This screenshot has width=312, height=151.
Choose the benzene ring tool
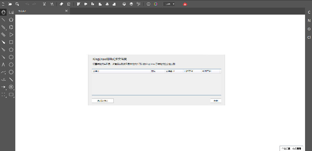coord(11,87)
